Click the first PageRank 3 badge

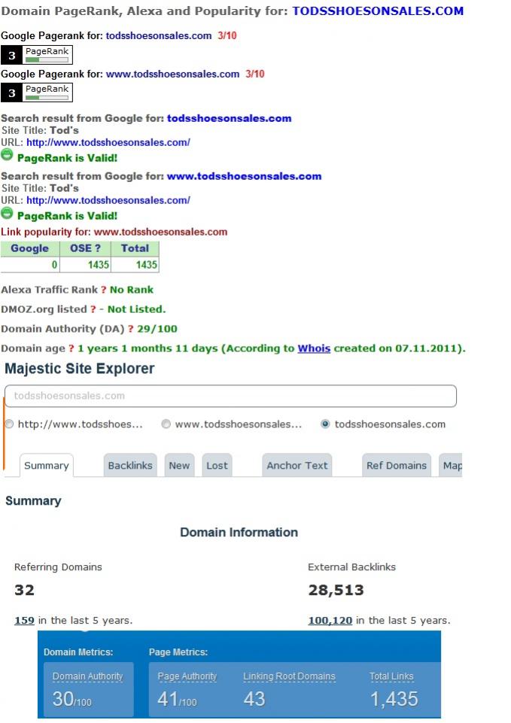[36, 55]
